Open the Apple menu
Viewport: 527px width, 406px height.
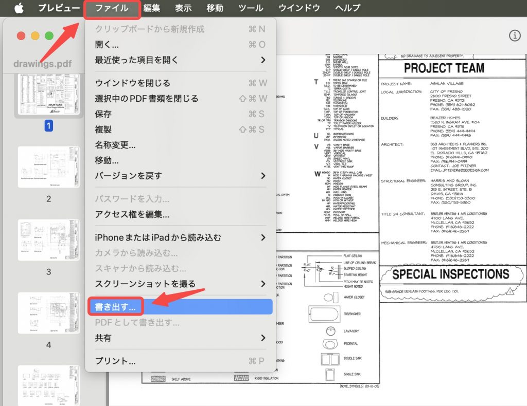[x=19, y=8]
